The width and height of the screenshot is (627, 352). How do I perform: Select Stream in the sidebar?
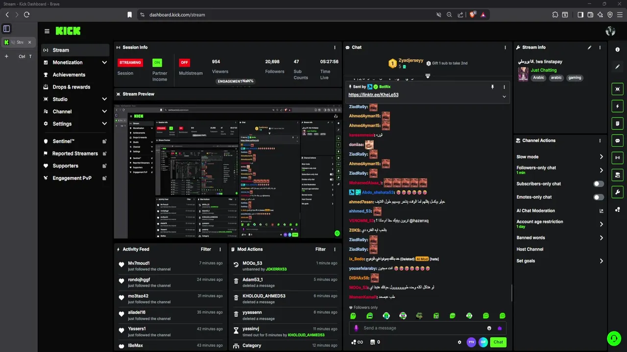click(x=75, y=50)
